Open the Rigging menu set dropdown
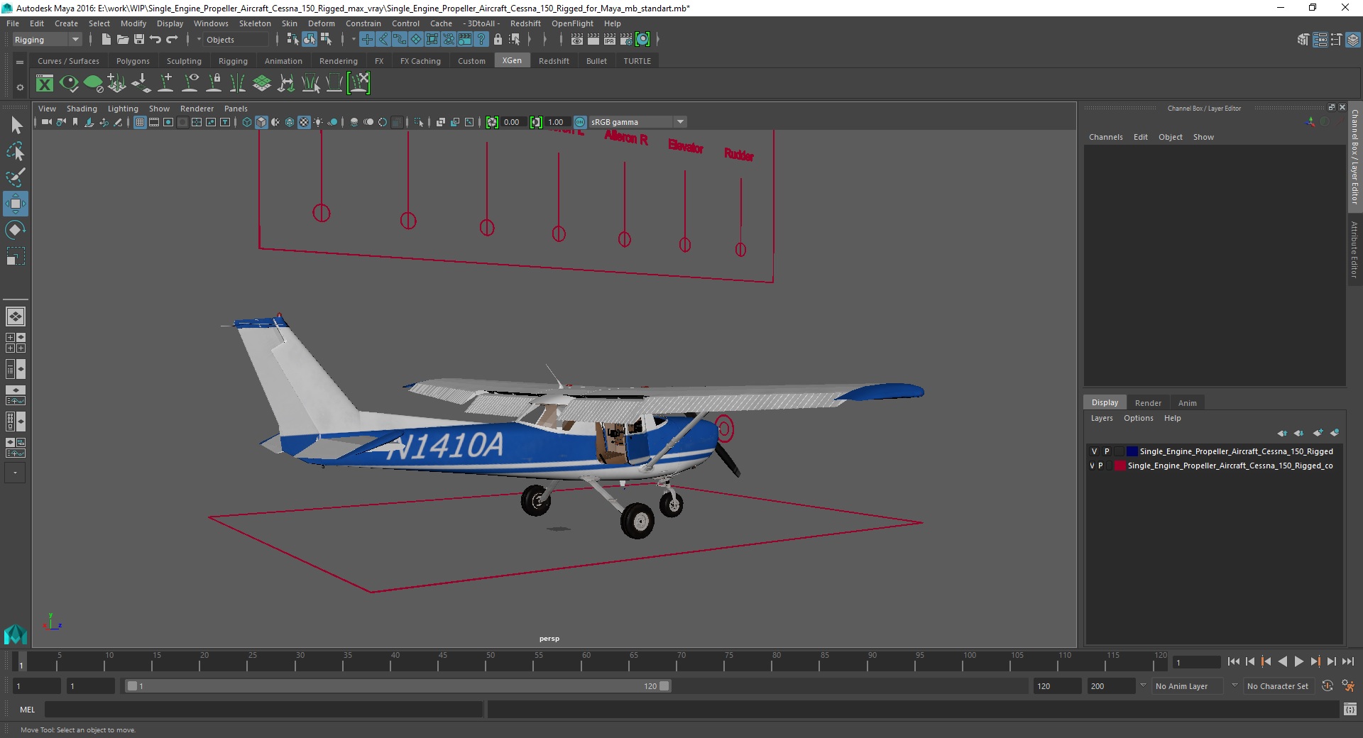The width and height of the screenshot is (1363, 738). click(47, 40)
